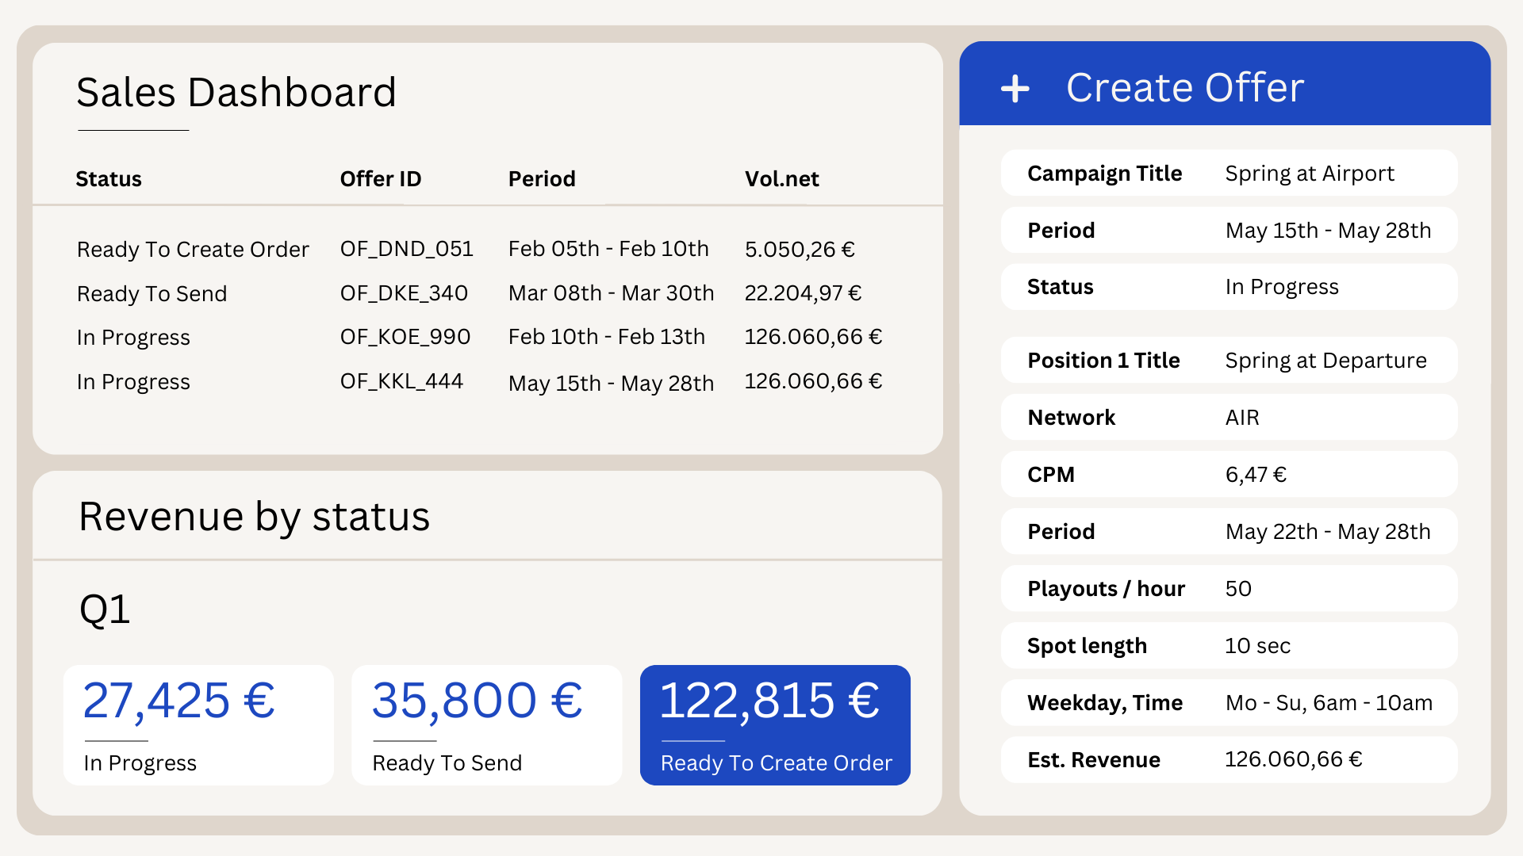Viewport: 1523px width, 856px height.
Task: Open the Status field showing In Progress
Action: click(x=1281, y=287)
